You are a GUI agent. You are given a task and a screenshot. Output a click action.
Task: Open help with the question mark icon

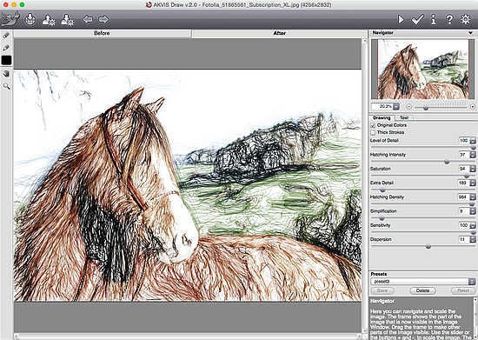tap(449, 19)
